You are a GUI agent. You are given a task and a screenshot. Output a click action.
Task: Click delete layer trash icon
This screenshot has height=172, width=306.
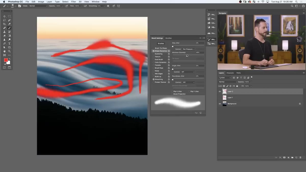[x=300, y=157]
